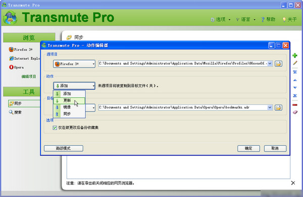Screen dimensions: 303x197
Task: Choose 添加 in action list
Action: coord(69,94)
